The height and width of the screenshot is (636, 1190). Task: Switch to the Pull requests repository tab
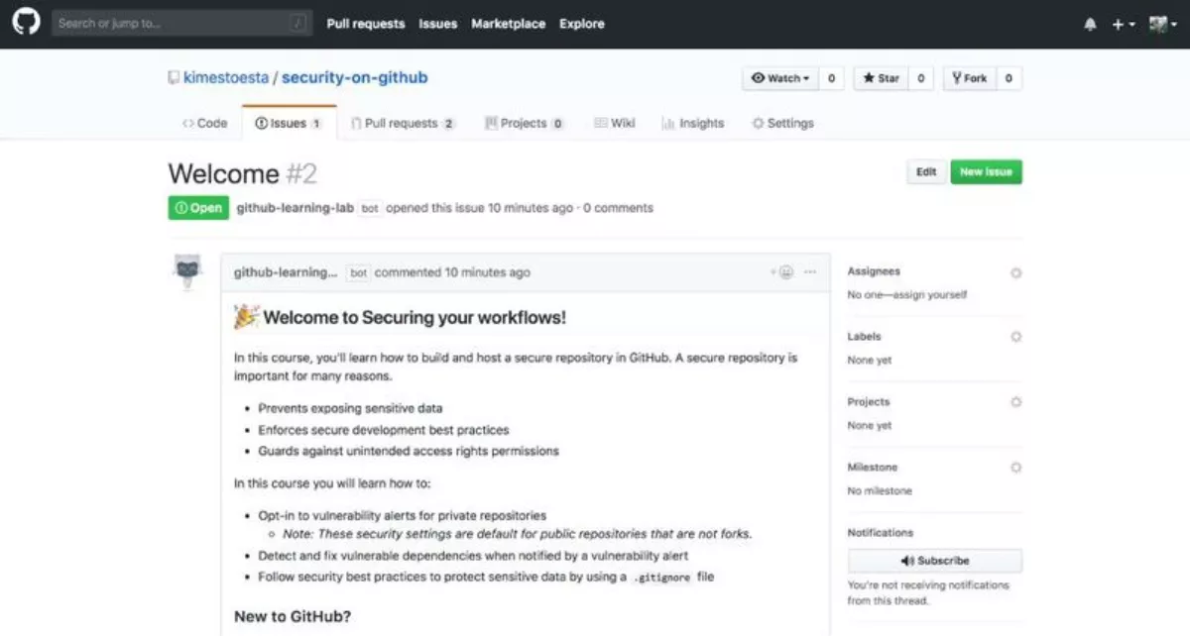[x=402, y=124]
